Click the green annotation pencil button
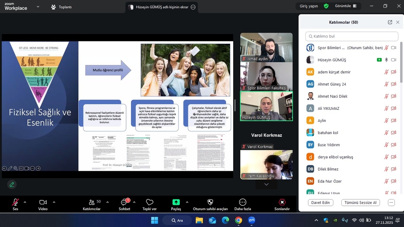404x227 pixels. point(12,184)
